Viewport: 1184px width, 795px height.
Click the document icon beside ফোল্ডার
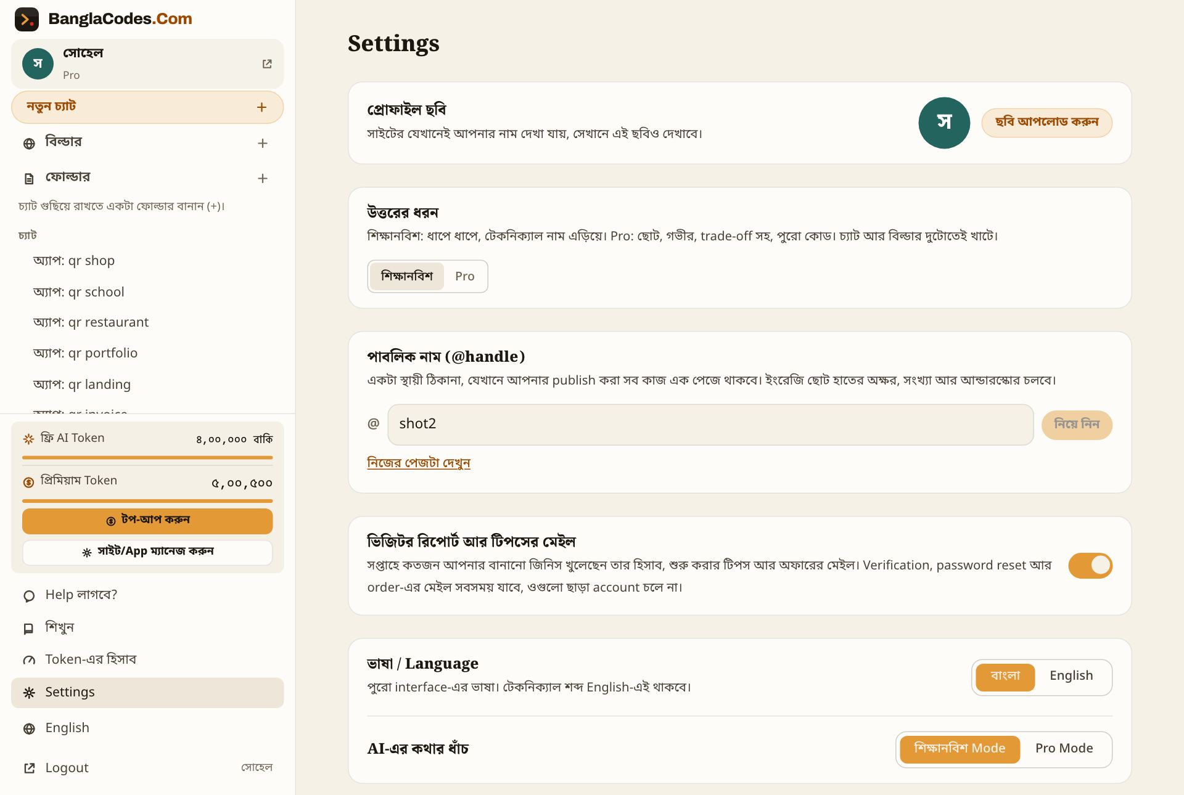tap(29, 179)
